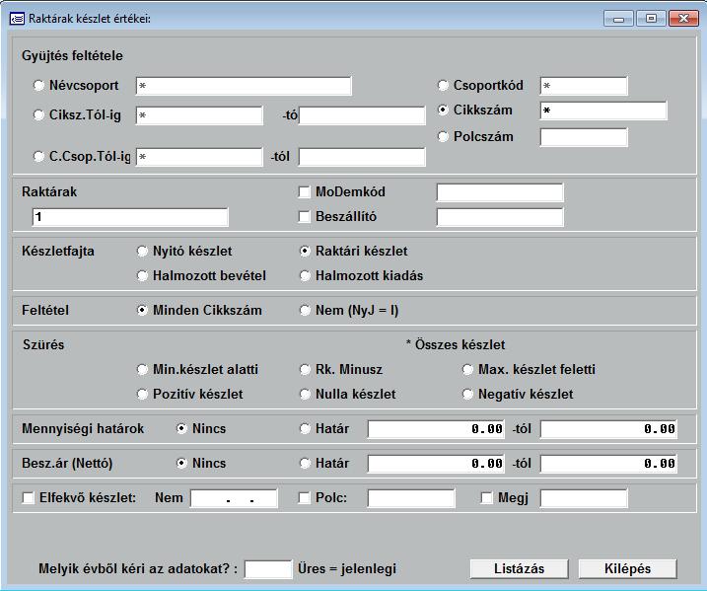Tick the Polc checkbox
This screenshot has height=591, width=707.
pos(305,498)
